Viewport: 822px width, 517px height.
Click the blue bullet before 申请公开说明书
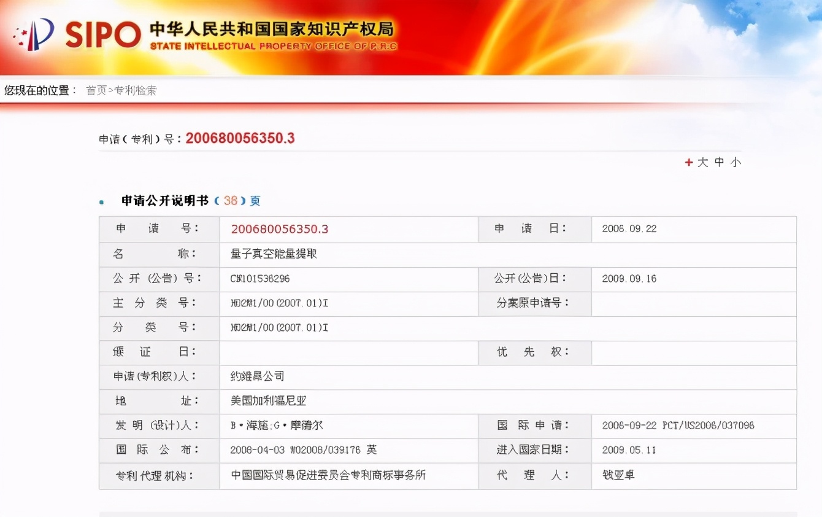(x=102, y=202)
